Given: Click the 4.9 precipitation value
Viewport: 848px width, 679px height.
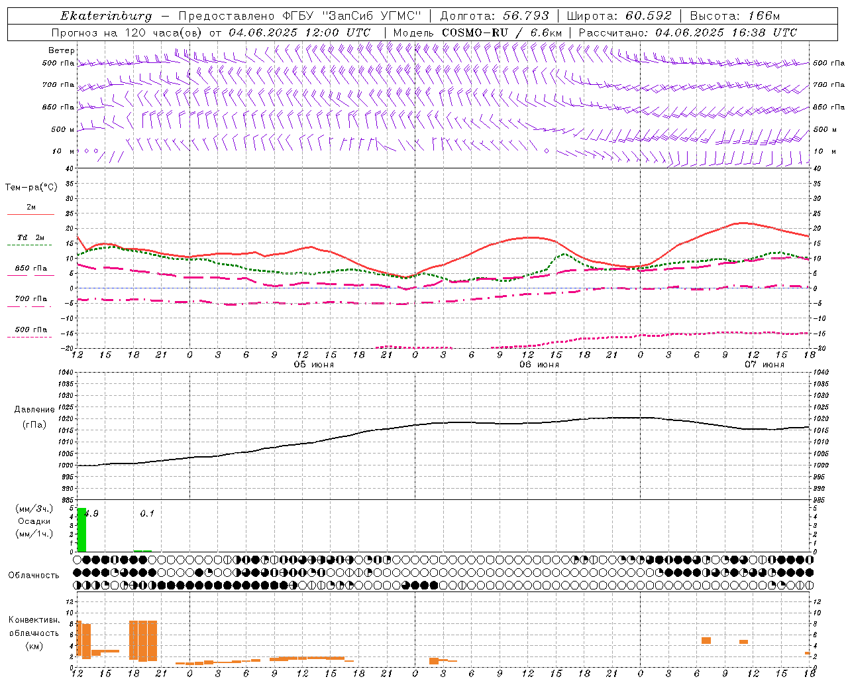Looking at the screenshot, I should click(91, 513).
